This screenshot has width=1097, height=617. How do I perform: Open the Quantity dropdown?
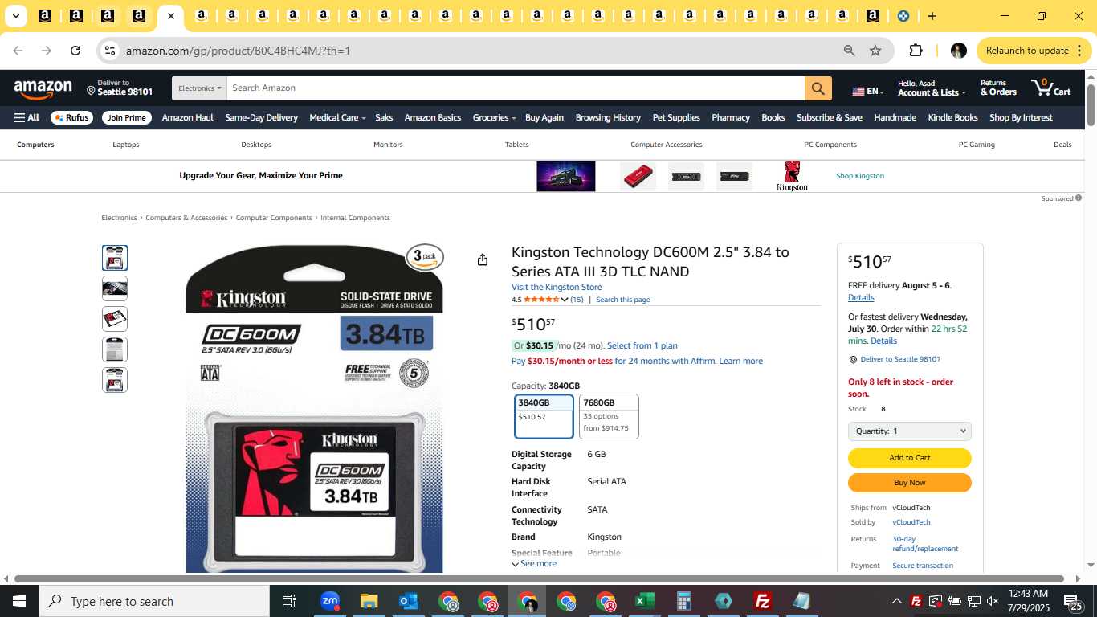[909, 431]
